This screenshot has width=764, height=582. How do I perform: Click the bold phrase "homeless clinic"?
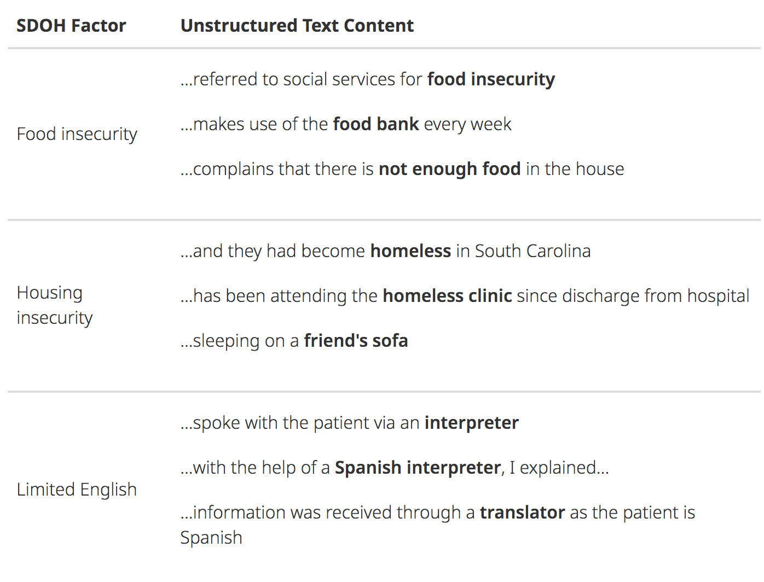click(447, 296)
